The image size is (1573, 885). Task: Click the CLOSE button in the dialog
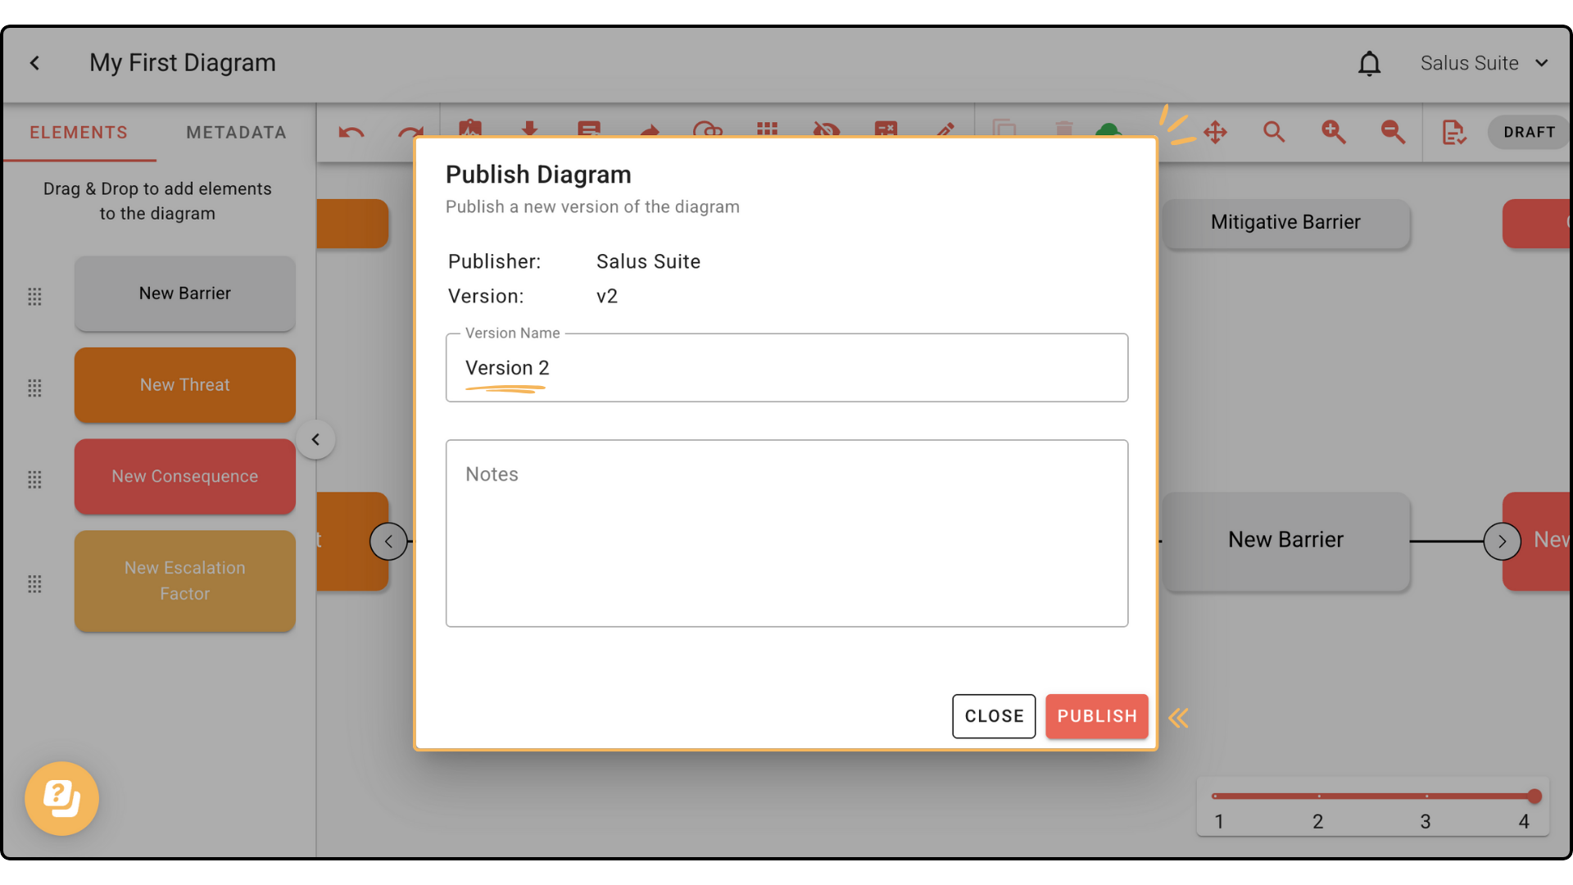993,715
